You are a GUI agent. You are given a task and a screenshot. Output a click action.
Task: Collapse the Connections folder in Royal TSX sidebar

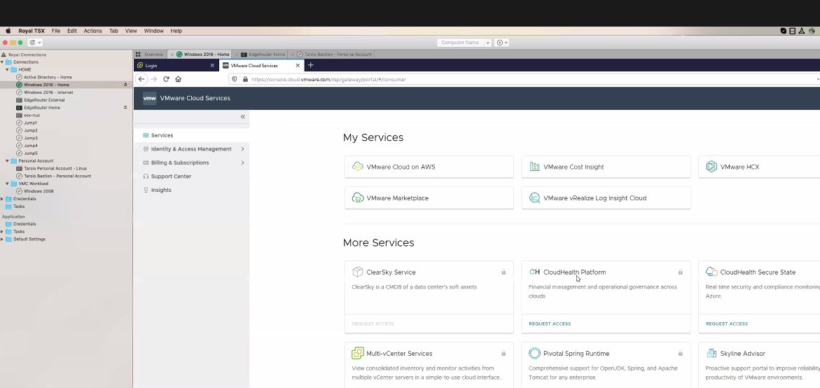pos(3,62)
